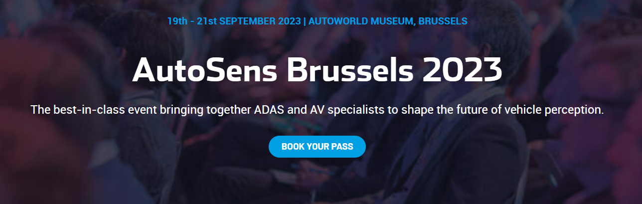Select the AutoSens Brussels 2023 headline

coord(317,70)
